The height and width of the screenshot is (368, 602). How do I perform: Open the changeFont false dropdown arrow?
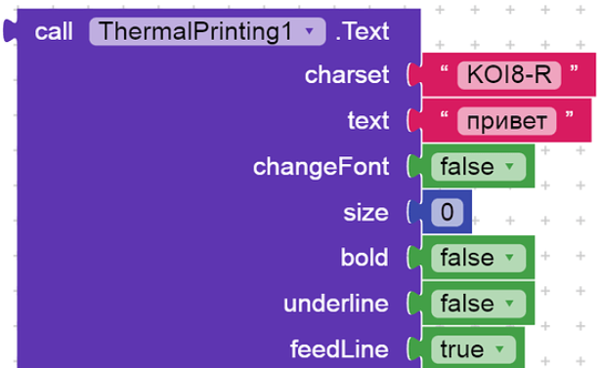[x=509, y=166]
